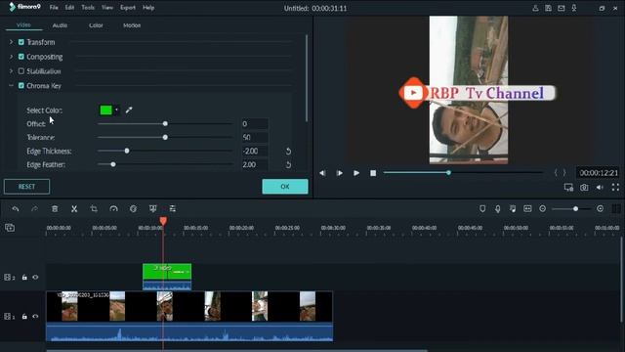Click the preview progress slider
Viewport: 625px width, 352px height.
pos(463,172)
